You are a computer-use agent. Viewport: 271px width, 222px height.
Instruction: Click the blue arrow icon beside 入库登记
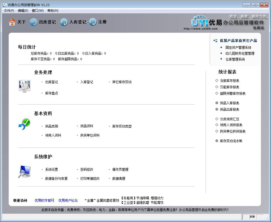coord(64,22)
